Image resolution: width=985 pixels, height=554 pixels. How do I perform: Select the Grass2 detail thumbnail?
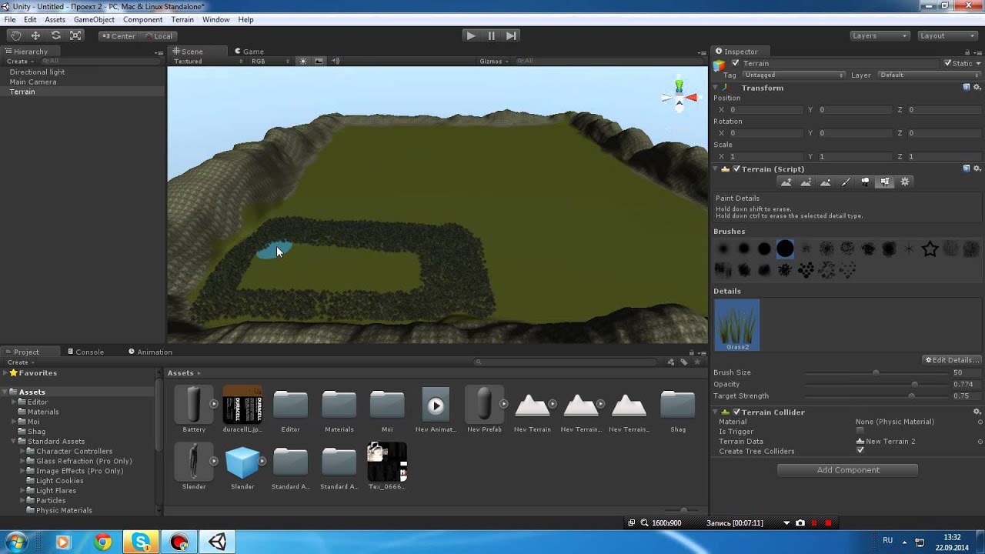pyautogui.click(x=736, y=325)
